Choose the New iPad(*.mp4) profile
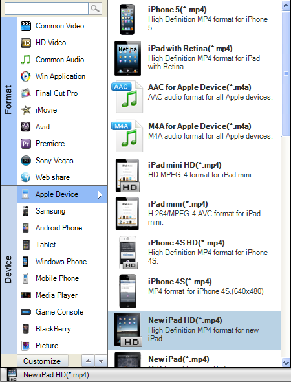 coord(195,359)
